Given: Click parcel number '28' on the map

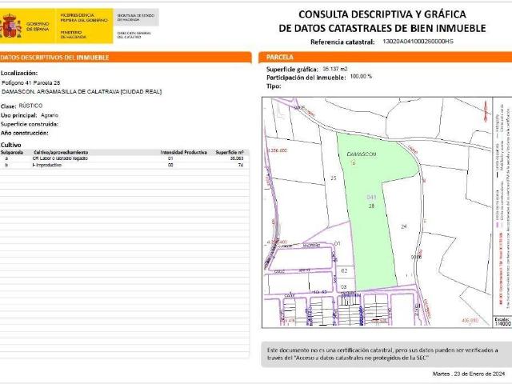Looking at the screenshot, I should tap(371, 206).
